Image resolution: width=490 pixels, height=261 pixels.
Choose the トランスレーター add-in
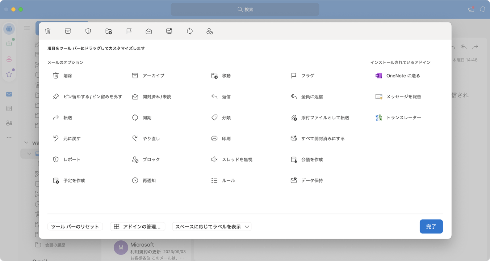point(398,117)
